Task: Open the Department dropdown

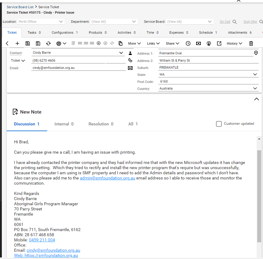Action: pos(114,22)
